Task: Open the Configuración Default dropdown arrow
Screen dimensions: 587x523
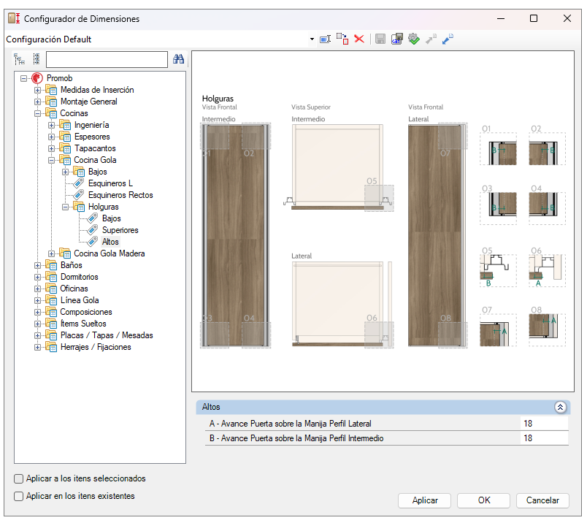Action: click(x=312, y=39)
